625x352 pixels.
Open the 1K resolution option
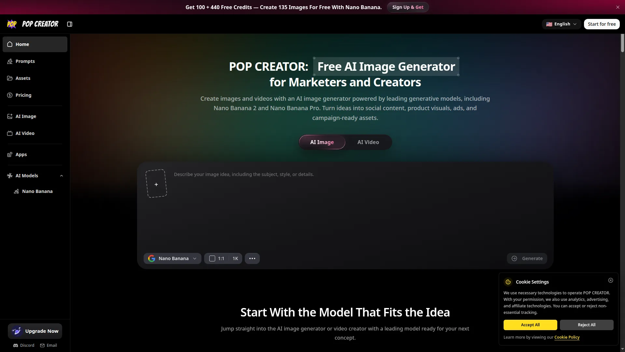click(235, 258)
